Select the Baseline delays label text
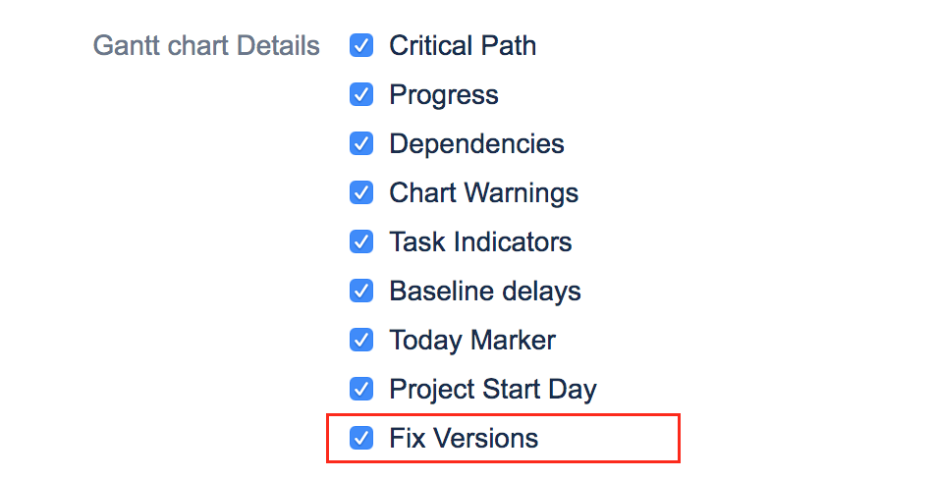The height and width of the screenshot is (479, 935). 485,291
